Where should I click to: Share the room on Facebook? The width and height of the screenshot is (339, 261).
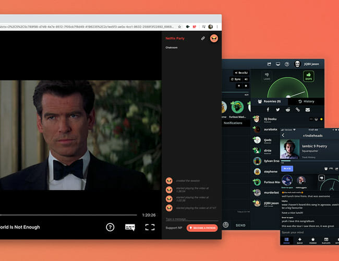click(x=268, y=110)
